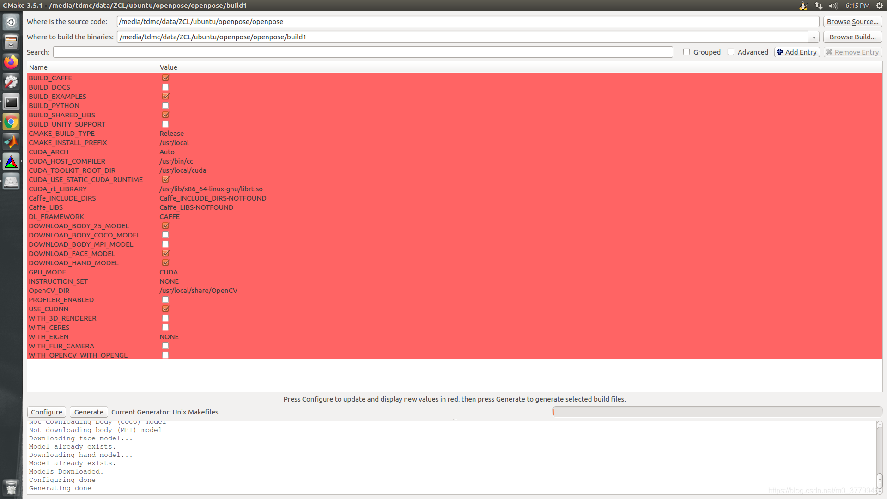Open the Ubuntu Dash search launcher
Screen dimensions: 887x499
[x=11, y=22]
